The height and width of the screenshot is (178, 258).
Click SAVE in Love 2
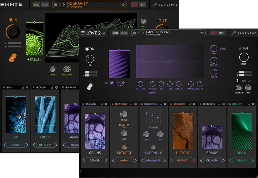[x=213, y=33]
